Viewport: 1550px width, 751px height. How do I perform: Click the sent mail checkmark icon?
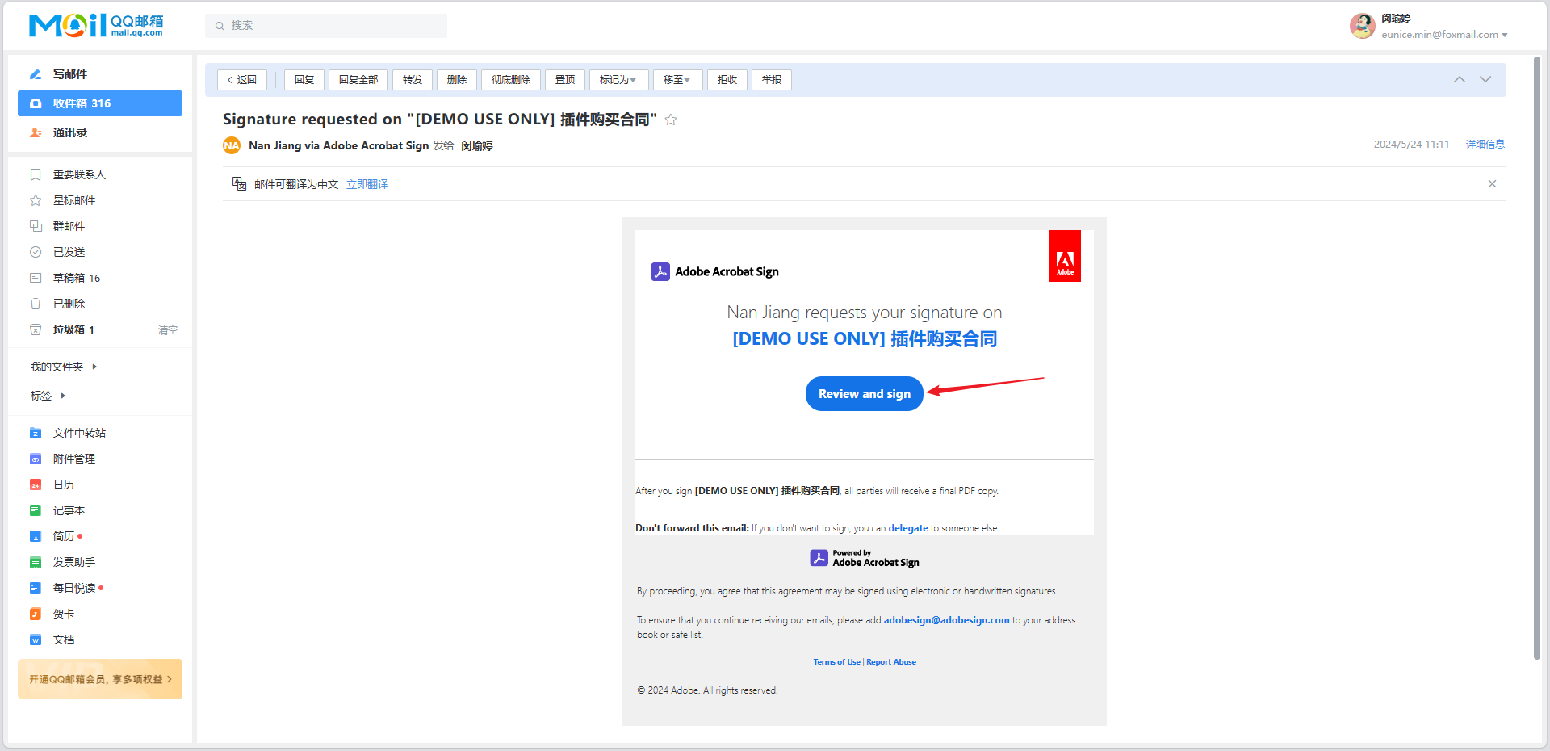pyautogui.click(x=36, y=252)
